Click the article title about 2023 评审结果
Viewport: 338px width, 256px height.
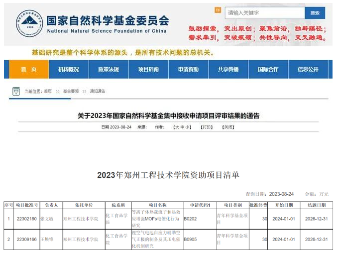coord(168,116)
